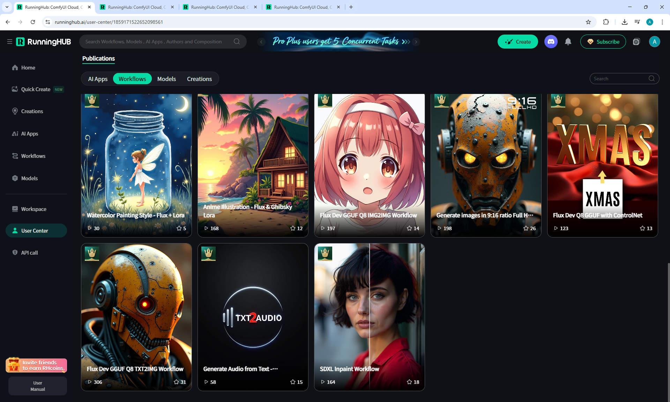
Task: Open the notifications bell
Action: point(568,42)
